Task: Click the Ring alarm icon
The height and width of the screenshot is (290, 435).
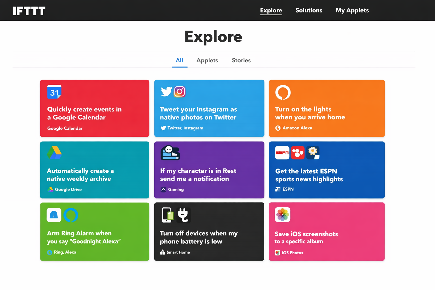Action: pos(54,215)
